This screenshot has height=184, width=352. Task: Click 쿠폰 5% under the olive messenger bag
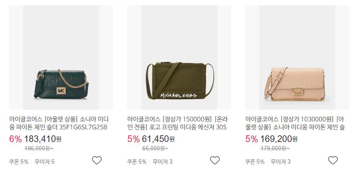[137, 161]
